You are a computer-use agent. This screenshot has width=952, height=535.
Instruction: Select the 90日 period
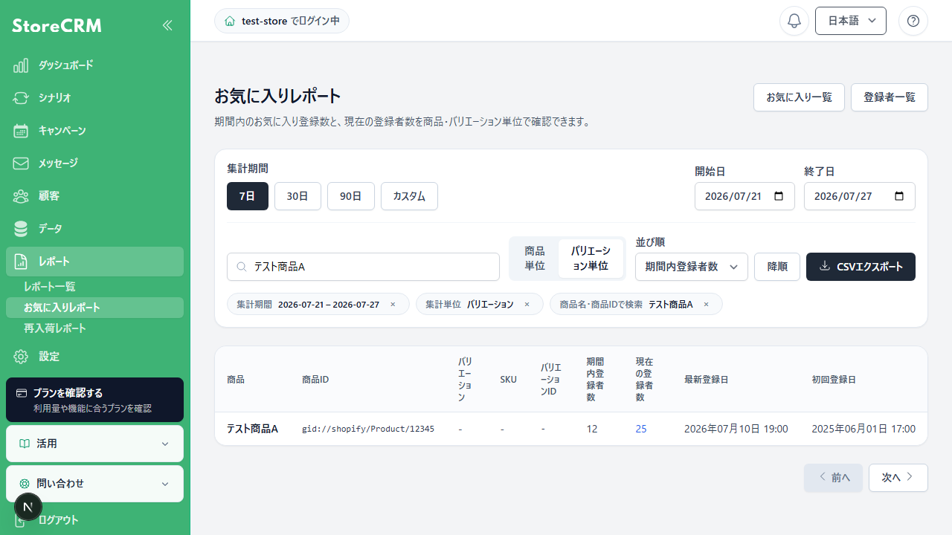(x=351, y=196)
